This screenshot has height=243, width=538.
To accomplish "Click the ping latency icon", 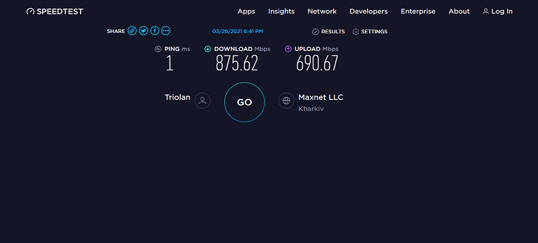I will tap(158, 49).
